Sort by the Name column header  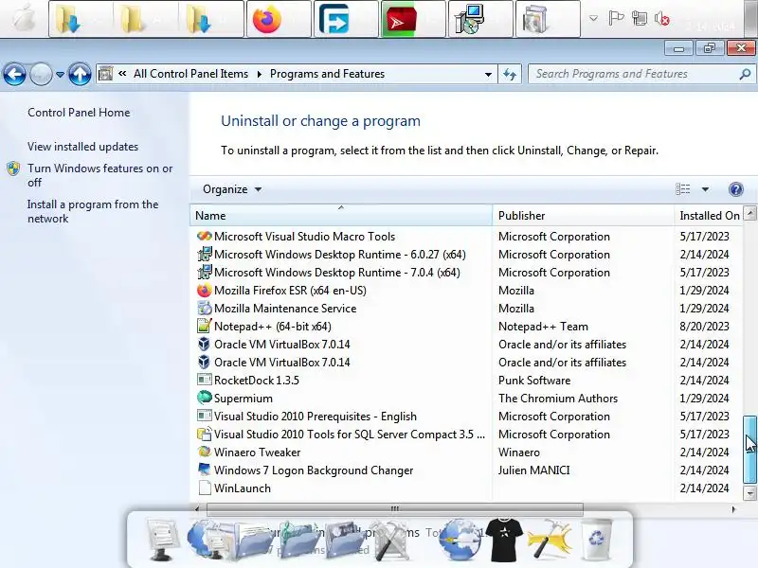(x=341, y=216)
